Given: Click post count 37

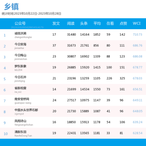Looking at the screenshot, I should point(54,46).
